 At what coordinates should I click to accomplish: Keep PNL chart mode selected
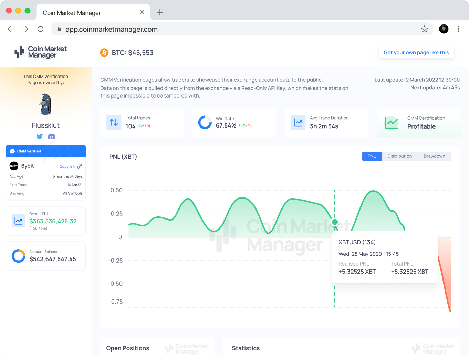372,156
